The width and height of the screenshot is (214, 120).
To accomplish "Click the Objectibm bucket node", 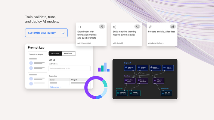I will (x=122, y=93).
